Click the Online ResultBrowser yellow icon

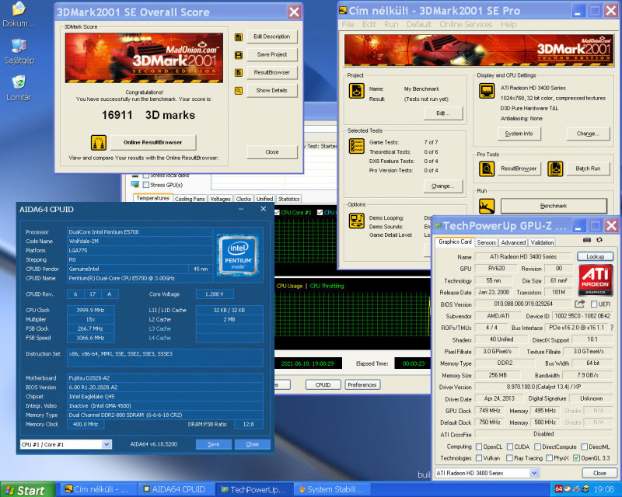click(x=99, y=142)
